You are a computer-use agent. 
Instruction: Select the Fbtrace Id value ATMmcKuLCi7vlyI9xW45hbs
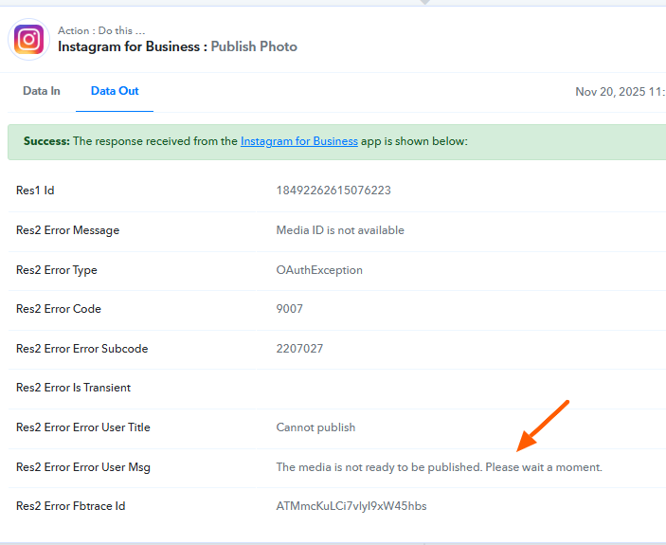click(x=351, y=506)
